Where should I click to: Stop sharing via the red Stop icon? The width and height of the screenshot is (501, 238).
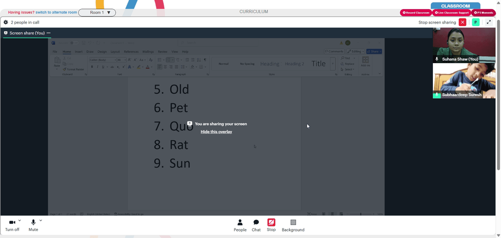pyautogui.click(x=271, y=225)
